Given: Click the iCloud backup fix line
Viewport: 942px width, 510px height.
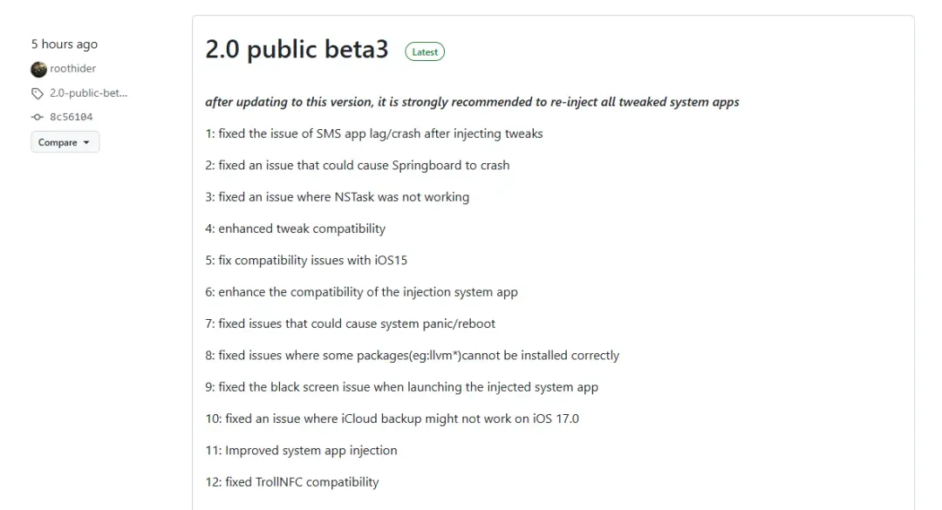Looking at the screenshot, I should (392, 418).
